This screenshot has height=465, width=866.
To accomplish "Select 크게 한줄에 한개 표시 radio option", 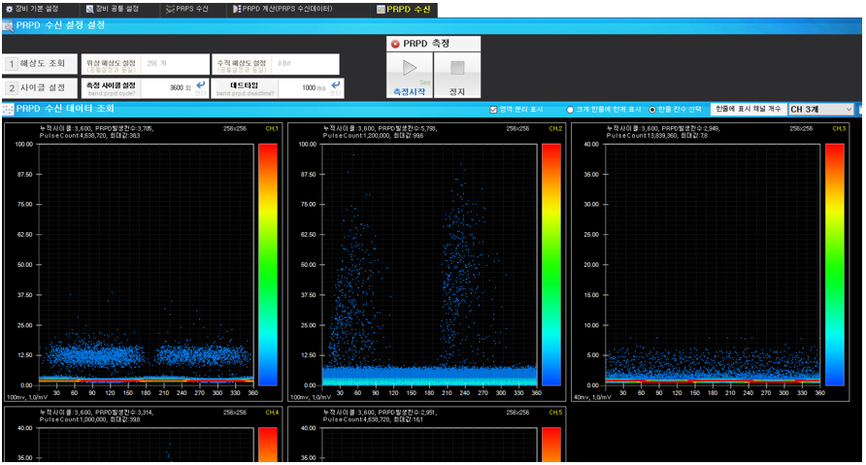I will click(x=570, y=110).
